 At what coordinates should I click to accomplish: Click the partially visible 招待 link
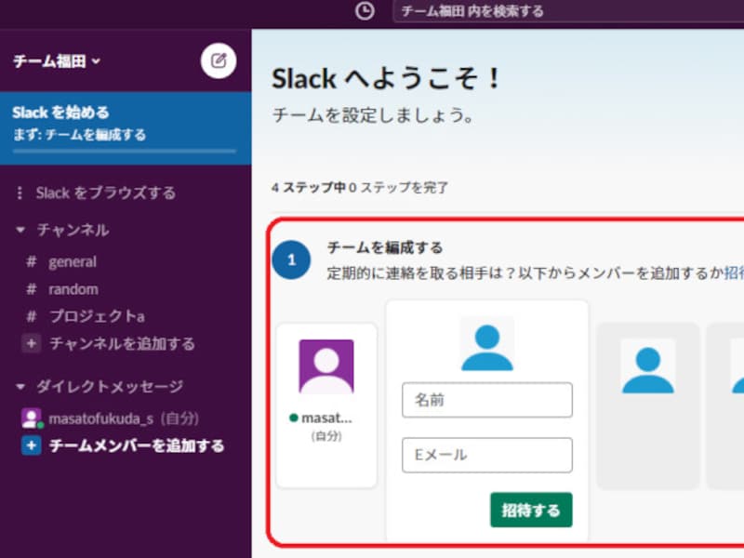734,272
